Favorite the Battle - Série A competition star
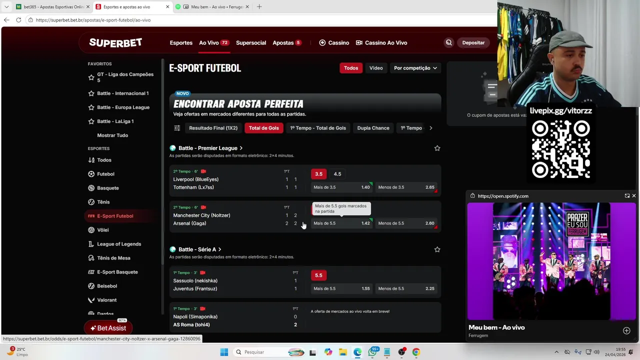 [437, 249]
